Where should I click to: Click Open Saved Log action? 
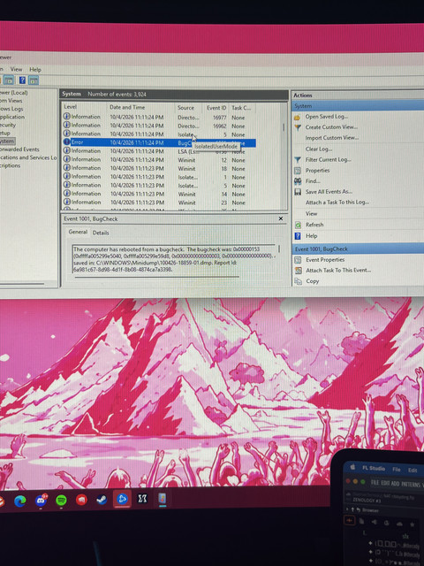coord(326,117)
